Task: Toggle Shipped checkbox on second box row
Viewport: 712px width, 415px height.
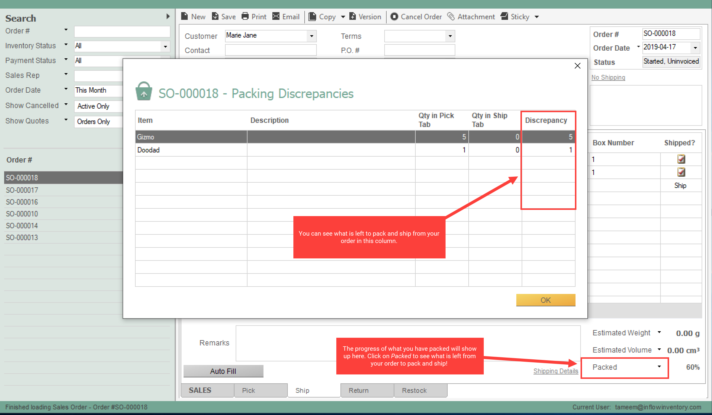Action: [x=681, y=172]
